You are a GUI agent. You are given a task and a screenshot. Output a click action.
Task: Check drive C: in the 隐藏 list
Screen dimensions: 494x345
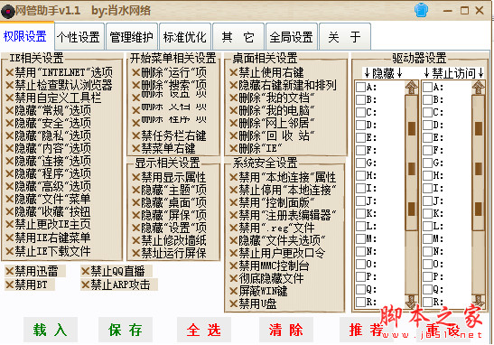click(360, 113)
